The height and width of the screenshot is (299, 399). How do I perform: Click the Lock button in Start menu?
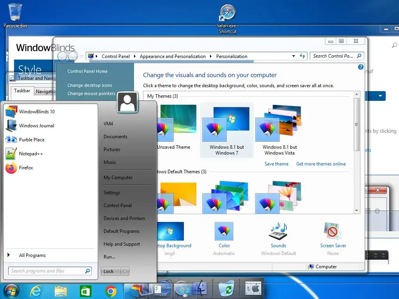pyautogui.click(x=111, y=271)
